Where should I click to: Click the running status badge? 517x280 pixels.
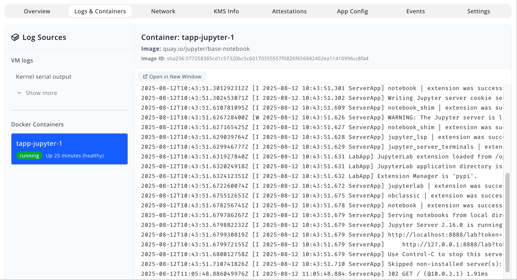(x=29, y=155)
